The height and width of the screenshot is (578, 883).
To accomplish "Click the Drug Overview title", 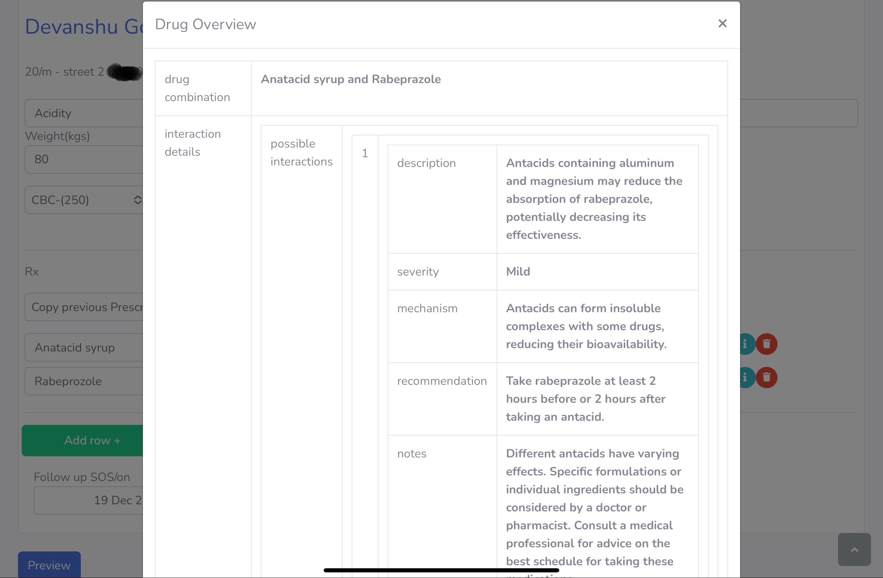I will click(205, 24).
